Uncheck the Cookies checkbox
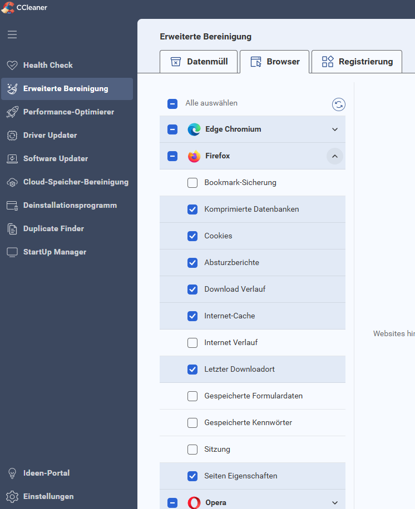Viewport: 415px width, 509px height. pos(192,236)
